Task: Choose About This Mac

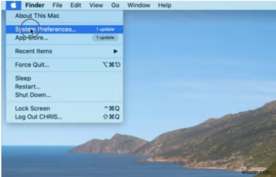Action: tap(64, 16)
